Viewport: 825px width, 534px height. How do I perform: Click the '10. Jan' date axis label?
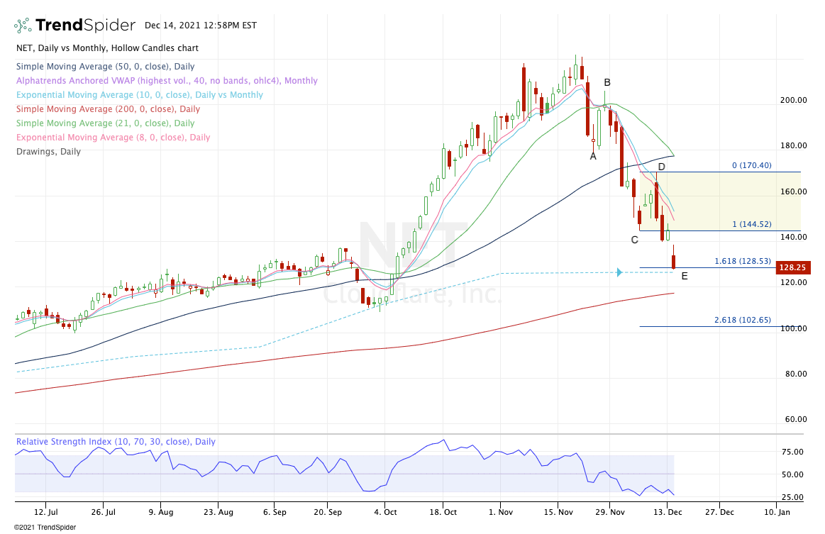777,512
